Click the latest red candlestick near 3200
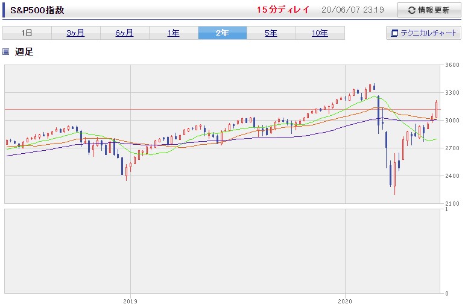The height and width of the screenshot is (307, 465). pos(436,109)
